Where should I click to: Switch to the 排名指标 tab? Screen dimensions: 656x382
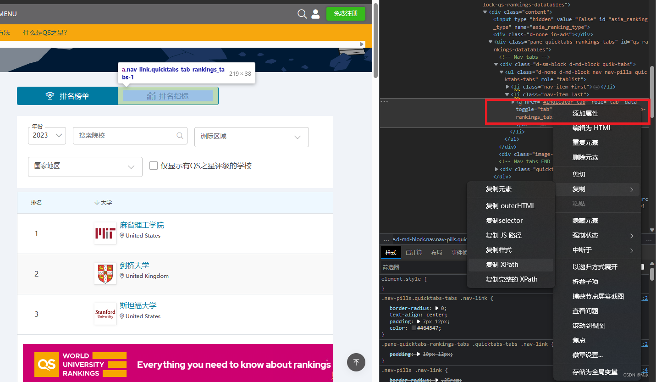coord(168,96)
